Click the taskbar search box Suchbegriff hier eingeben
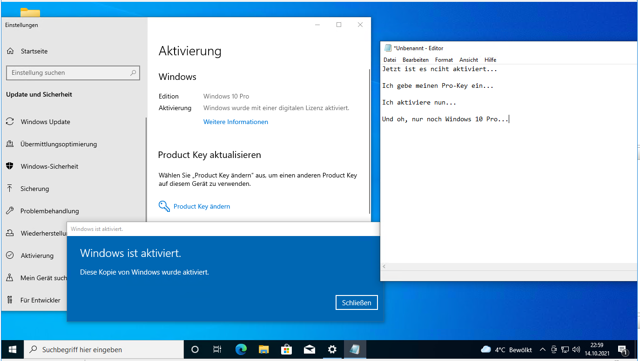Screen dimensions: 640x361 pos(103,349)
